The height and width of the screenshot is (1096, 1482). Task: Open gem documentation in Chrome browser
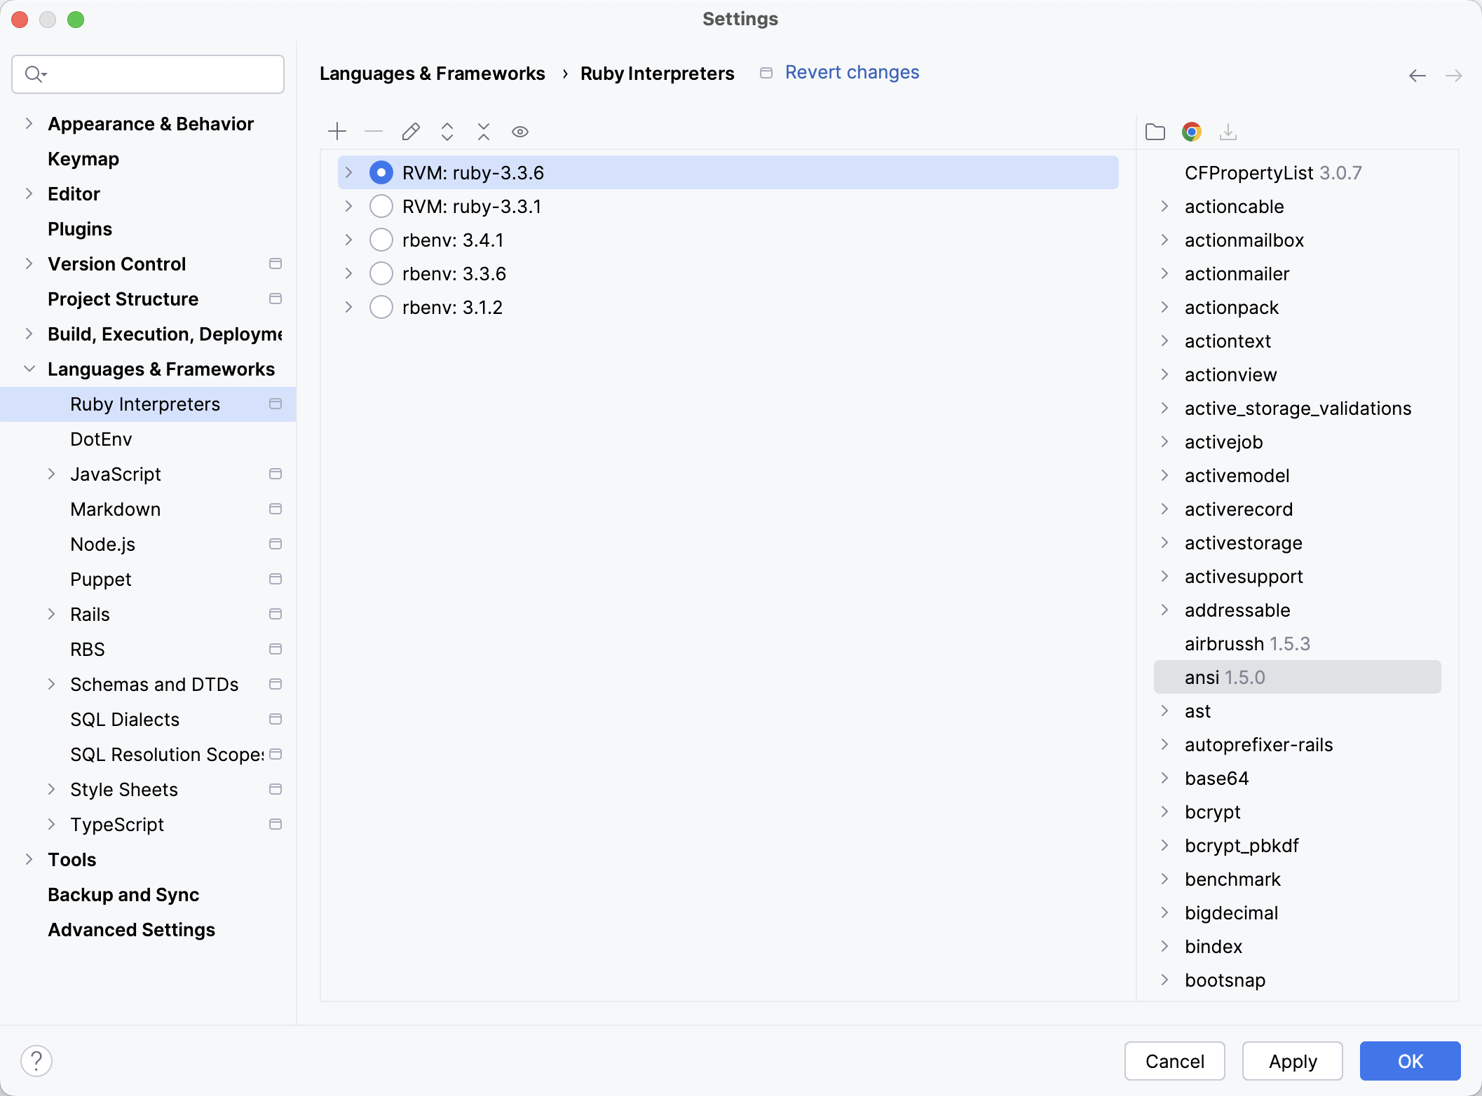click(x=1191, y=132)
